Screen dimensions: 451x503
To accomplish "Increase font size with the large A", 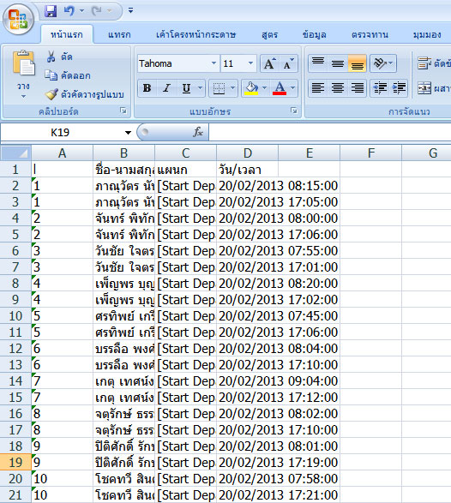I will coord(269,63).
